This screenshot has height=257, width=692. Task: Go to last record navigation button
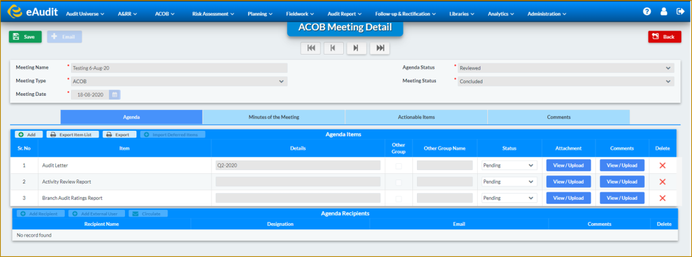[380, 48]
